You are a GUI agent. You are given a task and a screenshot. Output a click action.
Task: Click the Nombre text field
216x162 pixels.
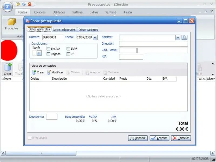(147, 37)
